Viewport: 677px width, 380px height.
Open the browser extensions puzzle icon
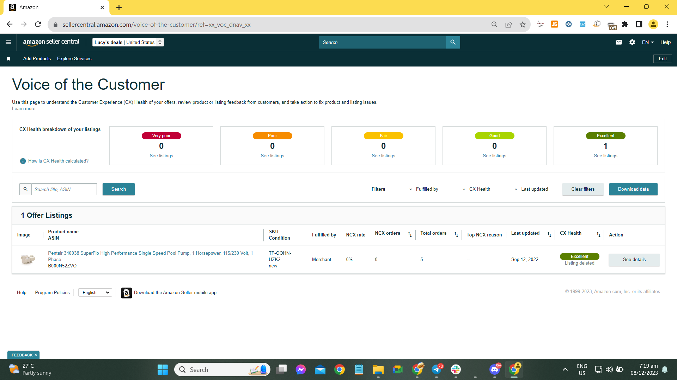(x=625, y=24)
